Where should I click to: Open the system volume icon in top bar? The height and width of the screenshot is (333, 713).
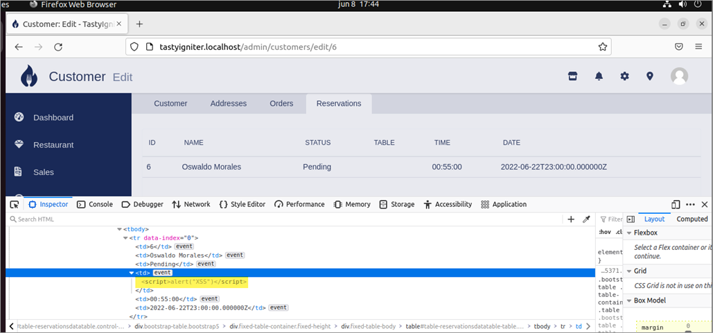pos(682,5)
